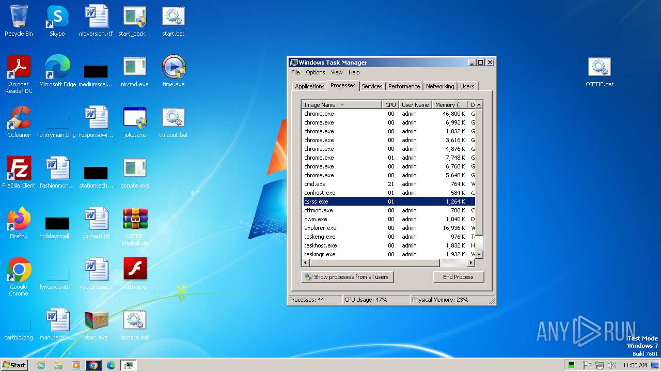This screenshot has width=661, height=372.
Task: Select the nircmd.exe desktop icon
Action: pos(135,71)
